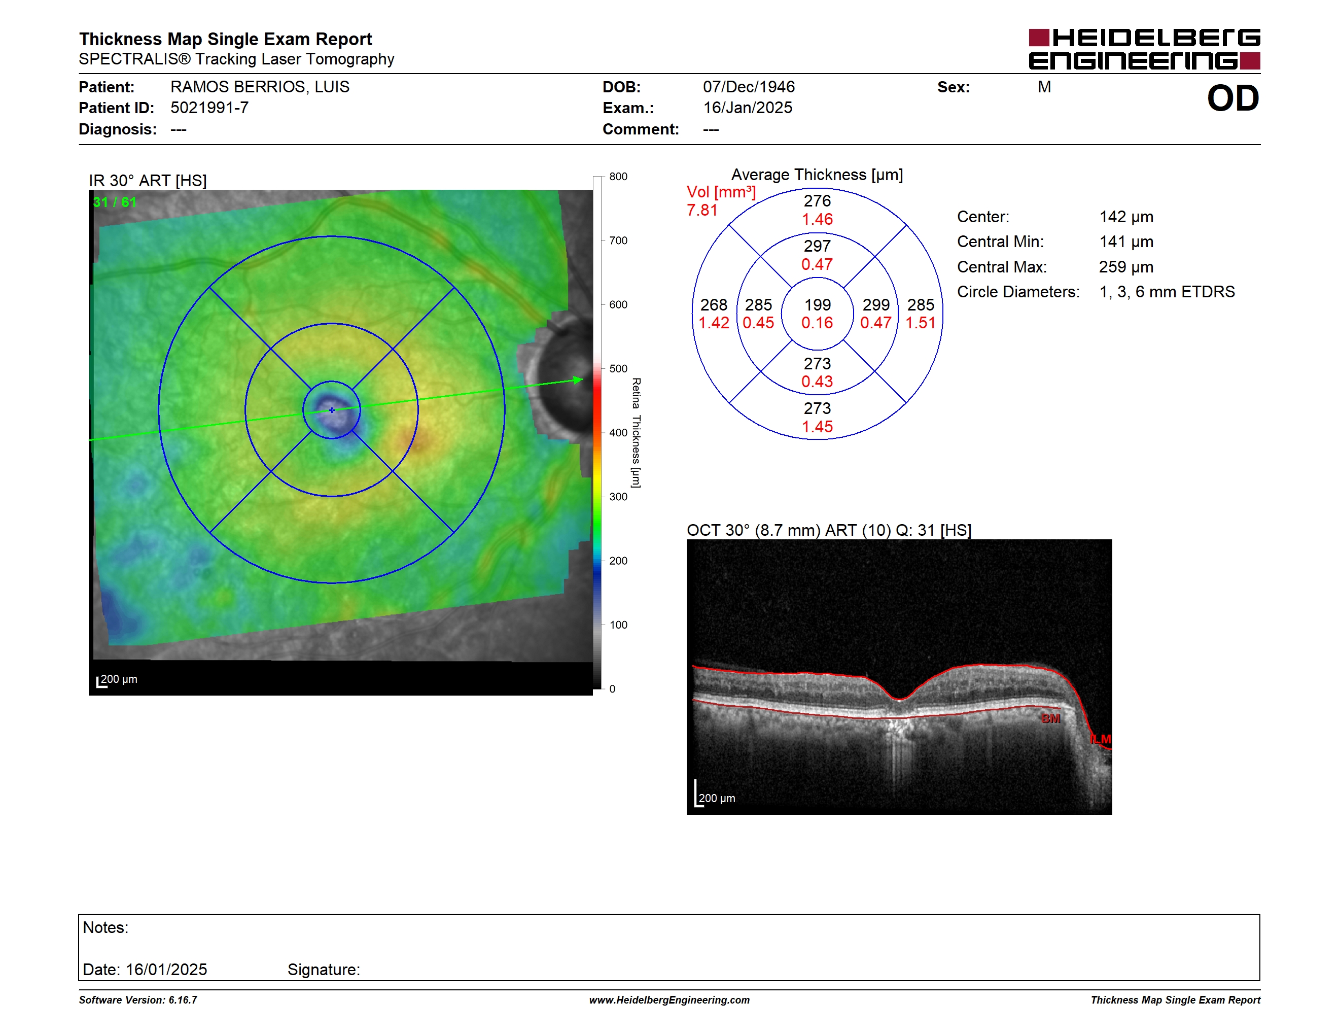This screenshot has width=1339, height=1035.
Task: Click the green 31 / 61 scan counter
Action: [x=115, y=202]
